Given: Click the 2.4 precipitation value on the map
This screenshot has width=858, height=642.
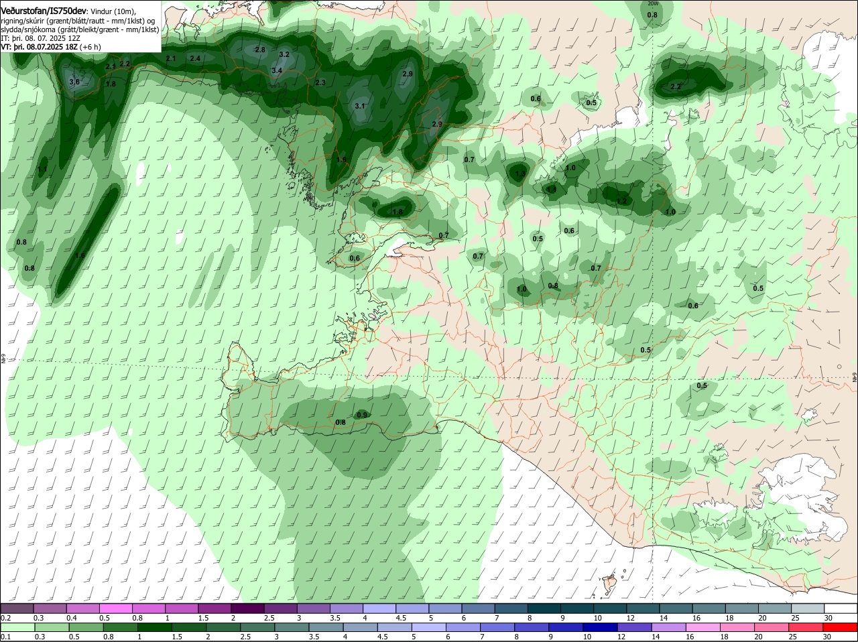Looking at the screenshot, I should [x=195, y=58].
